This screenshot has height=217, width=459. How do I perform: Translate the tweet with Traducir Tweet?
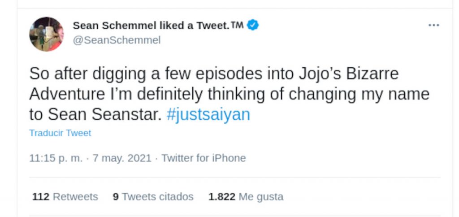tap(60, 133)
